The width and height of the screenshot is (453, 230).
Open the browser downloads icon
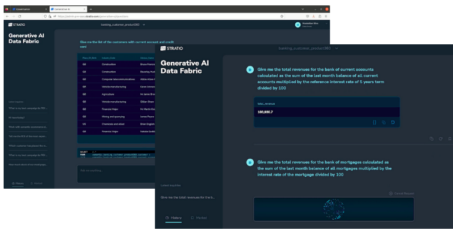[313, 16]
